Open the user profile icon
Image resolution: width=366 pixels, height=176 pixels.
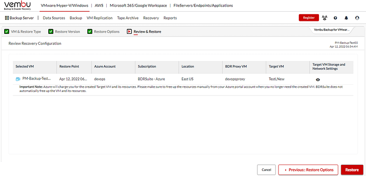(x=357, y=18)
